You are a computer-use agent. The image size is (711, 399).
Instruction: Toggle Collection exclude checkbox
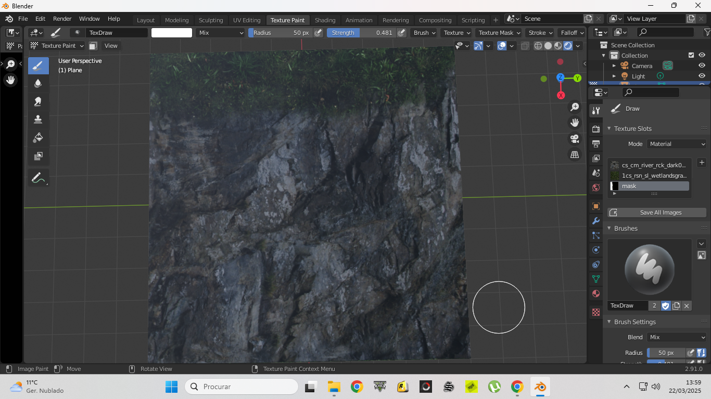tap(691, 55)
